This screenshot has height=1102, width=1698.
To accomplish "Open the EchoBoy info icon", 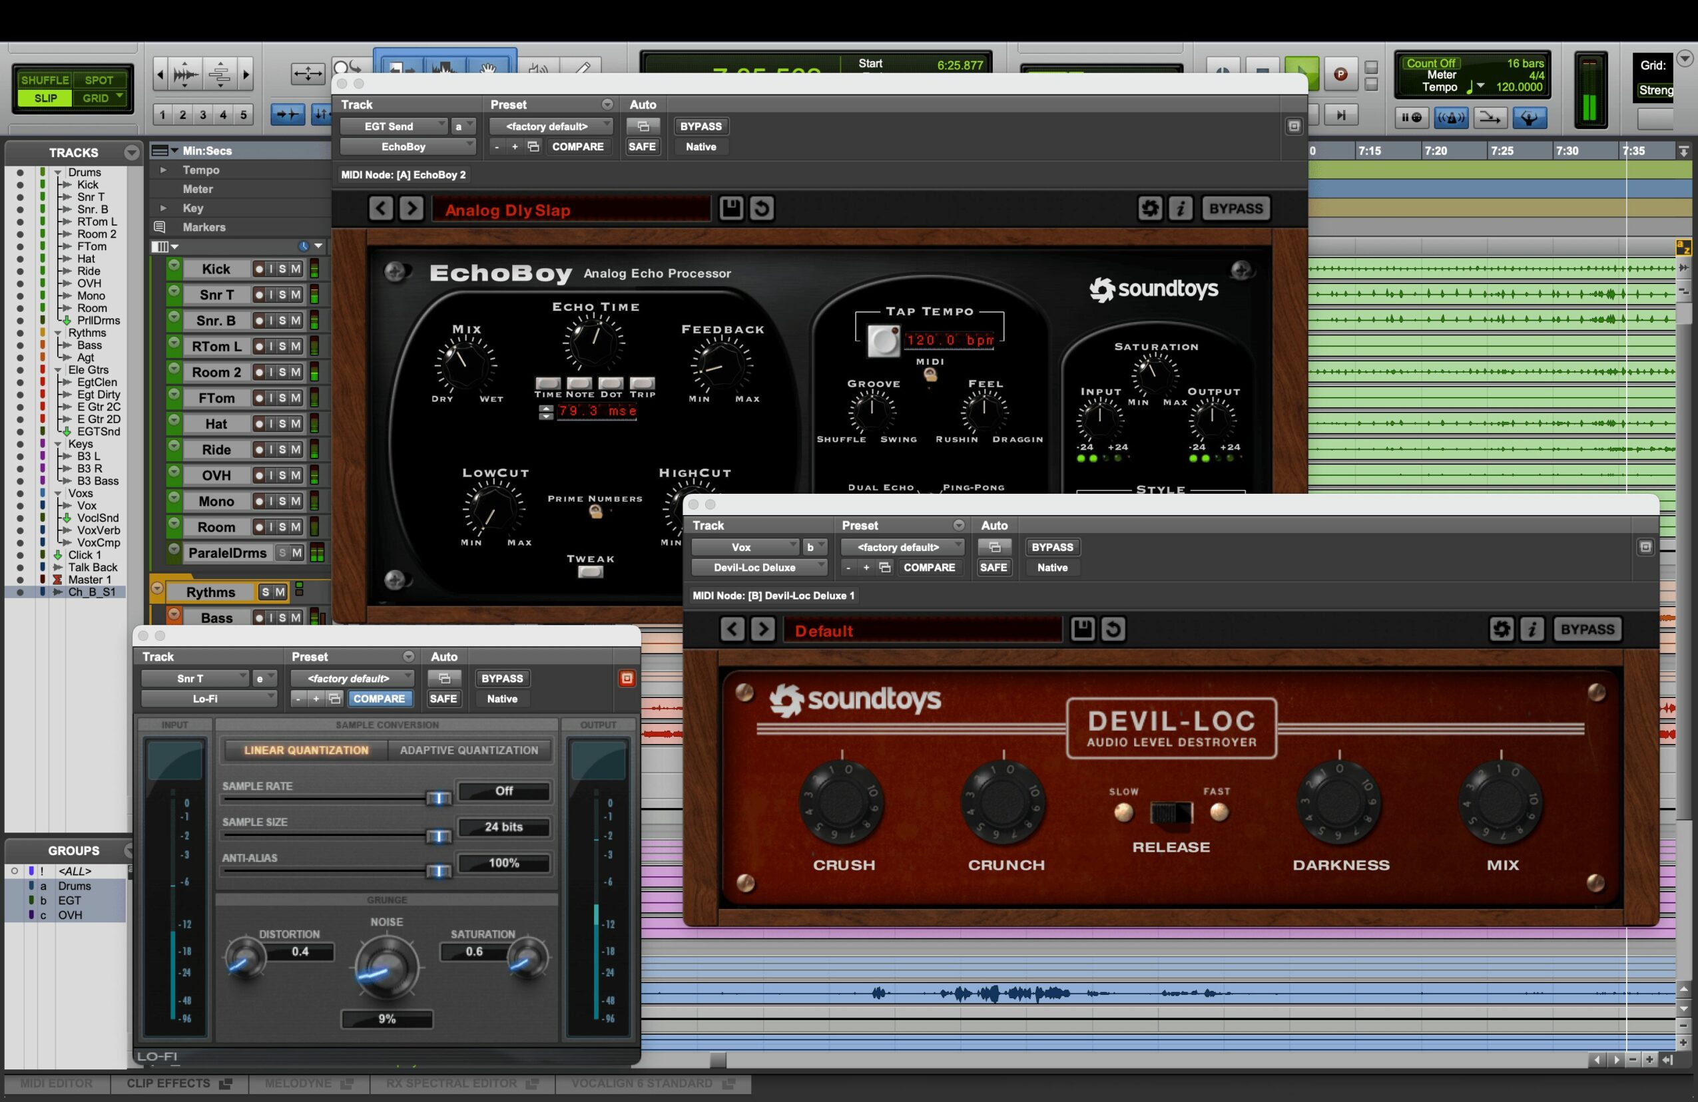I will [1181, 208].
